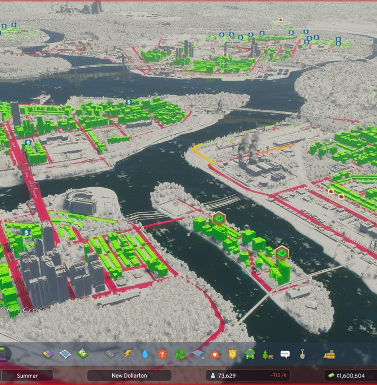Open the Police & Administration shield menu
Screen dimensions: 377x385
click(x=232, y=354)
